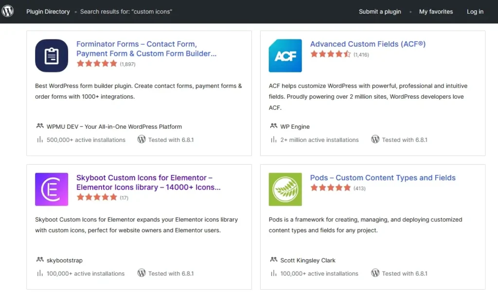Click WordPress tested icon in ACF card

click(x=375, y=139)
